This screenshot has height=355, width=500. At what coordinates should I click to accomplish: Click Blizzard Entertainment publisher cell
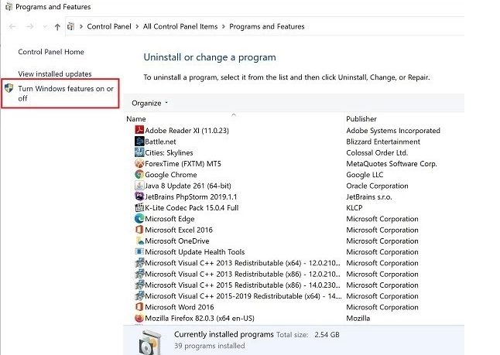pyautogui.click(x=383, y=142)
